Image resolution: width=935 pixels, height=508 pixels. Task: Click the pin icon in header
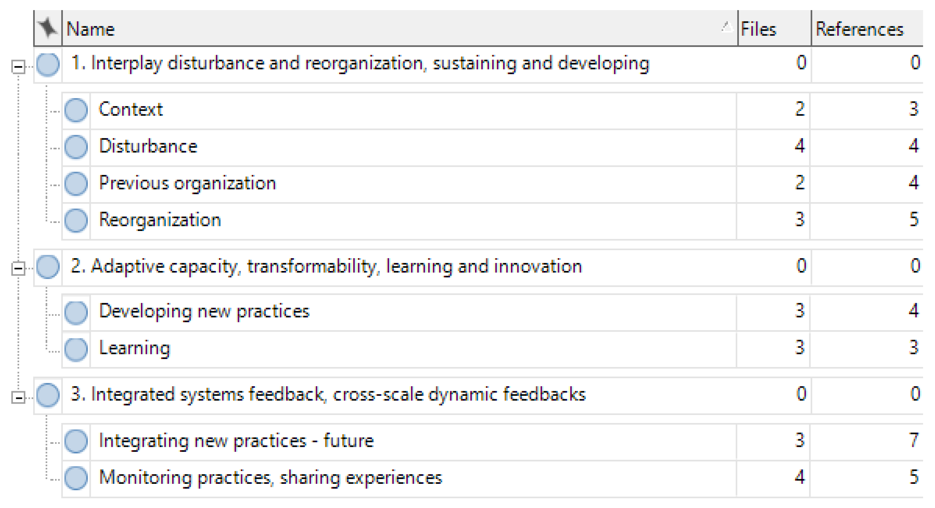[x=48, y=28]
